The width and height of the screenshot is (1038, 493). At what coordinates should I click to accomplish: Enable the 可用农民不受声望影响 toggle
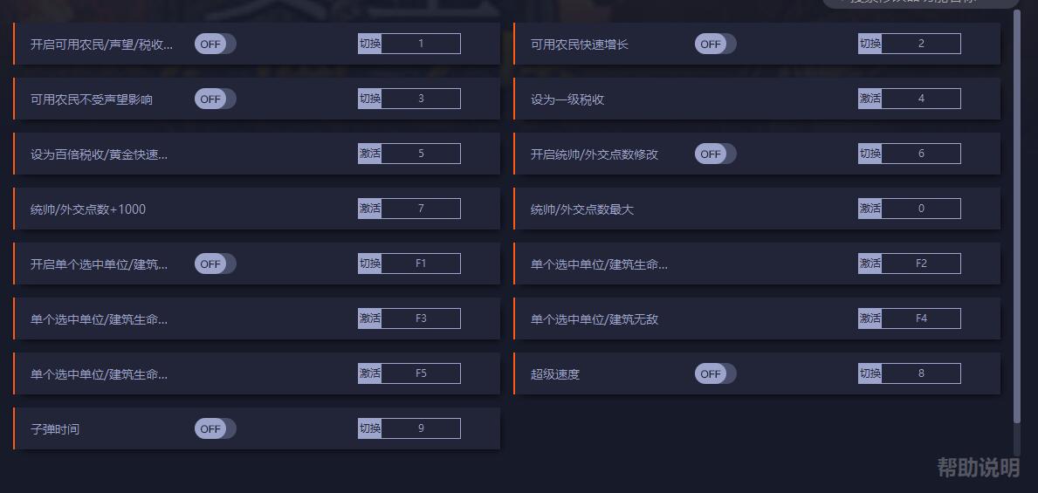(x=215, y=99)
